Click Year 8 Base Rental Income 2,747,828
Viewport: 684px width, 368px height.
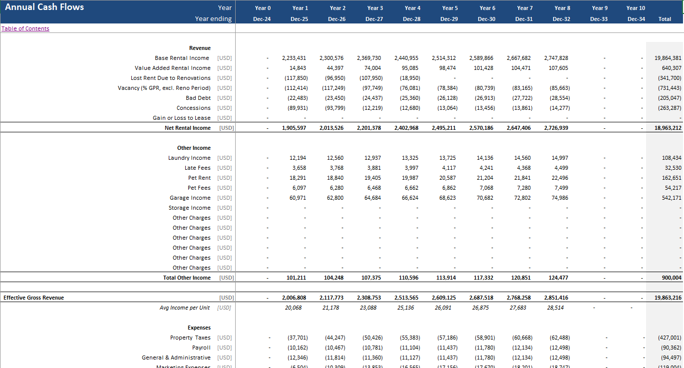[556, 58]
